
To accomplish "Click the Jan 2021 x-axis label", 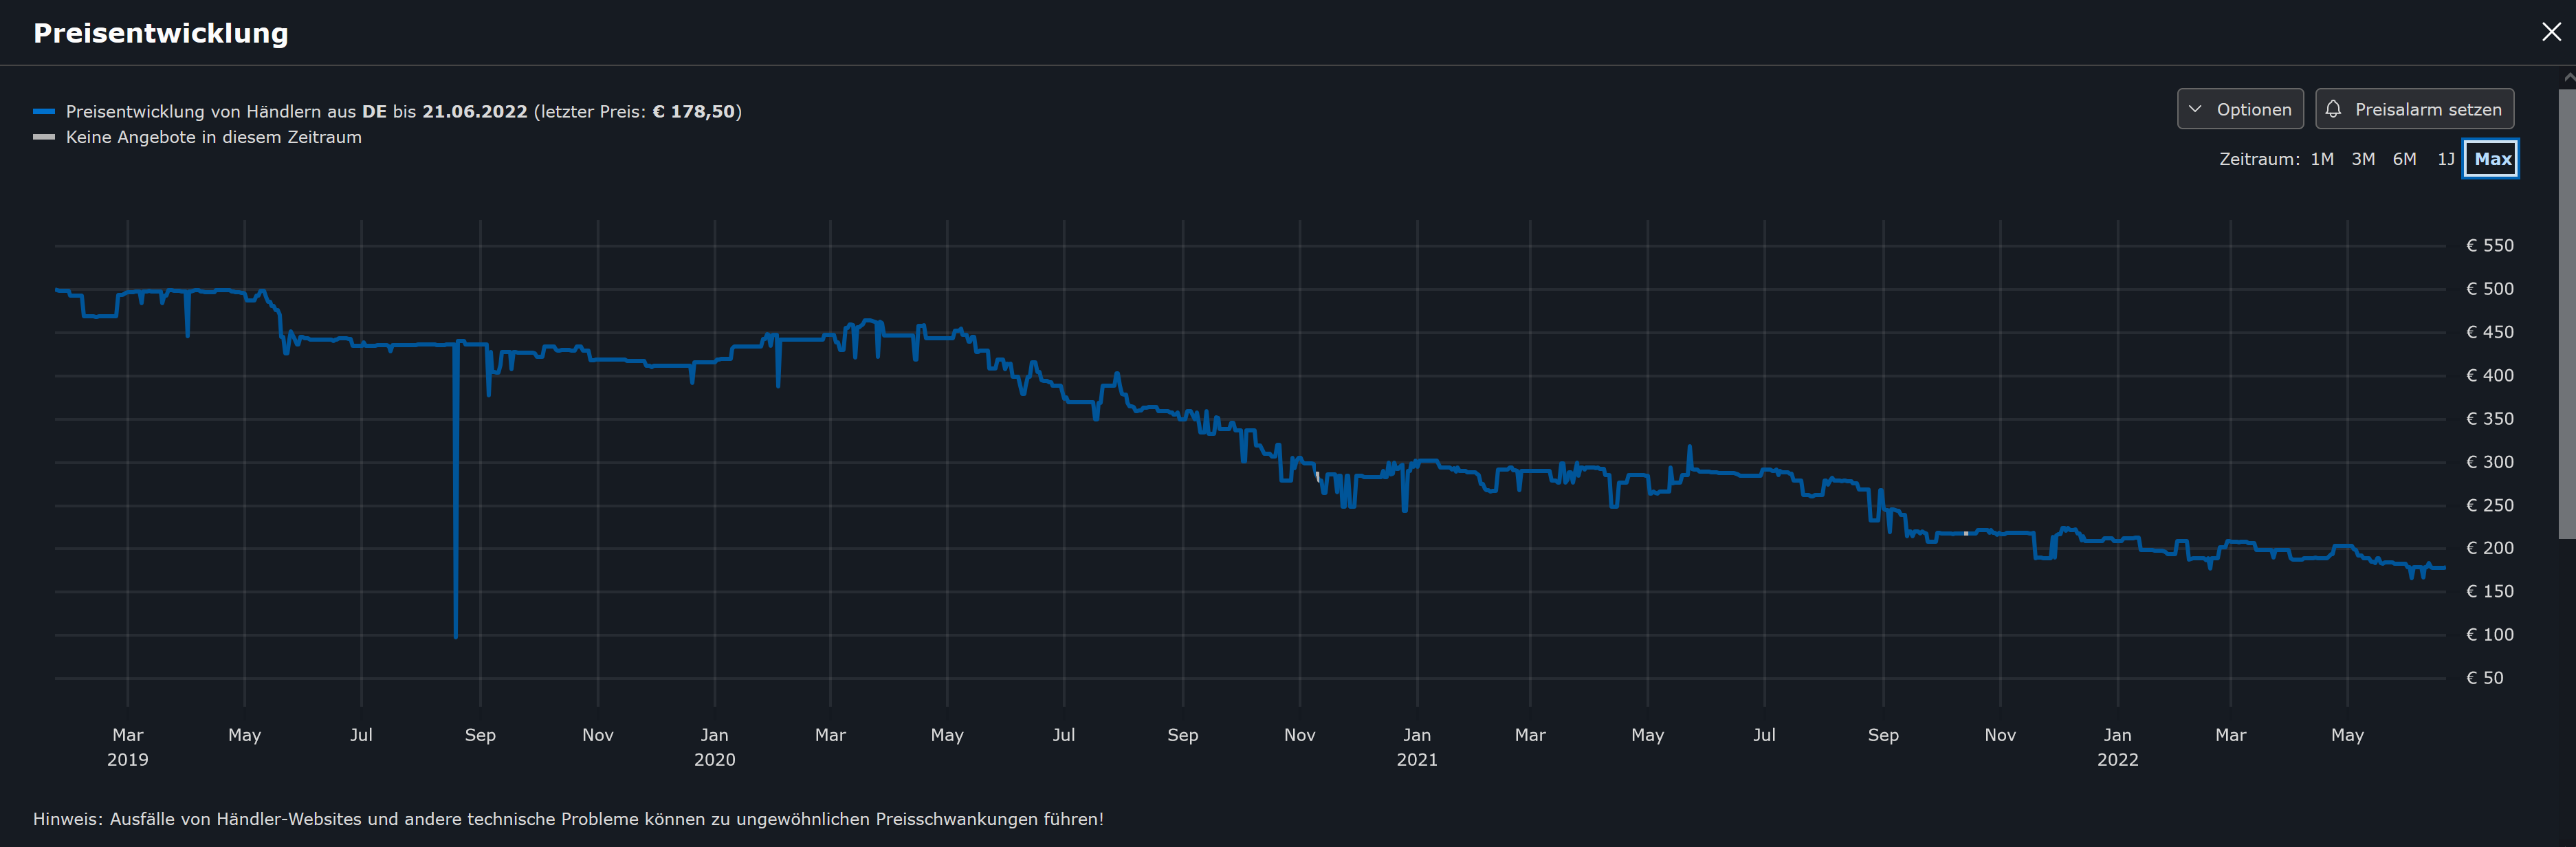I will click(1416, 746).
